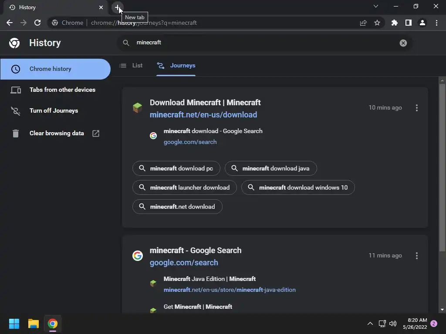Open Chrome three-dot menu
This screenshot has height=334, width=446.
pos(436,23)
